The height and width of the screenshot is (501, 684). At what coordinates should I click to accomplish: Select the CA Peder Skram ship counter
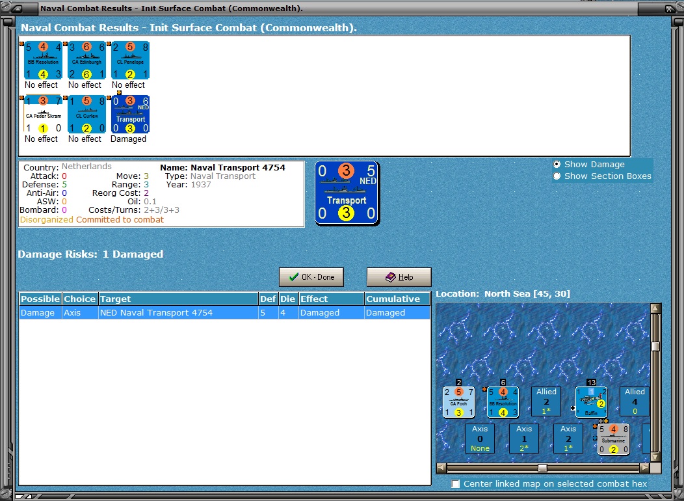coord(43,115)
